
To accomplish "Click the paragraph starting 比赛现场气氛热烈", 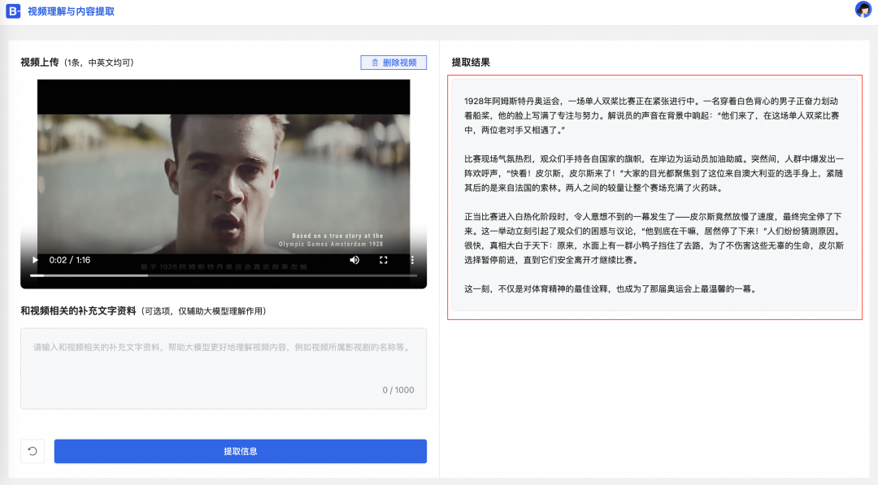I will pos(654,173).
